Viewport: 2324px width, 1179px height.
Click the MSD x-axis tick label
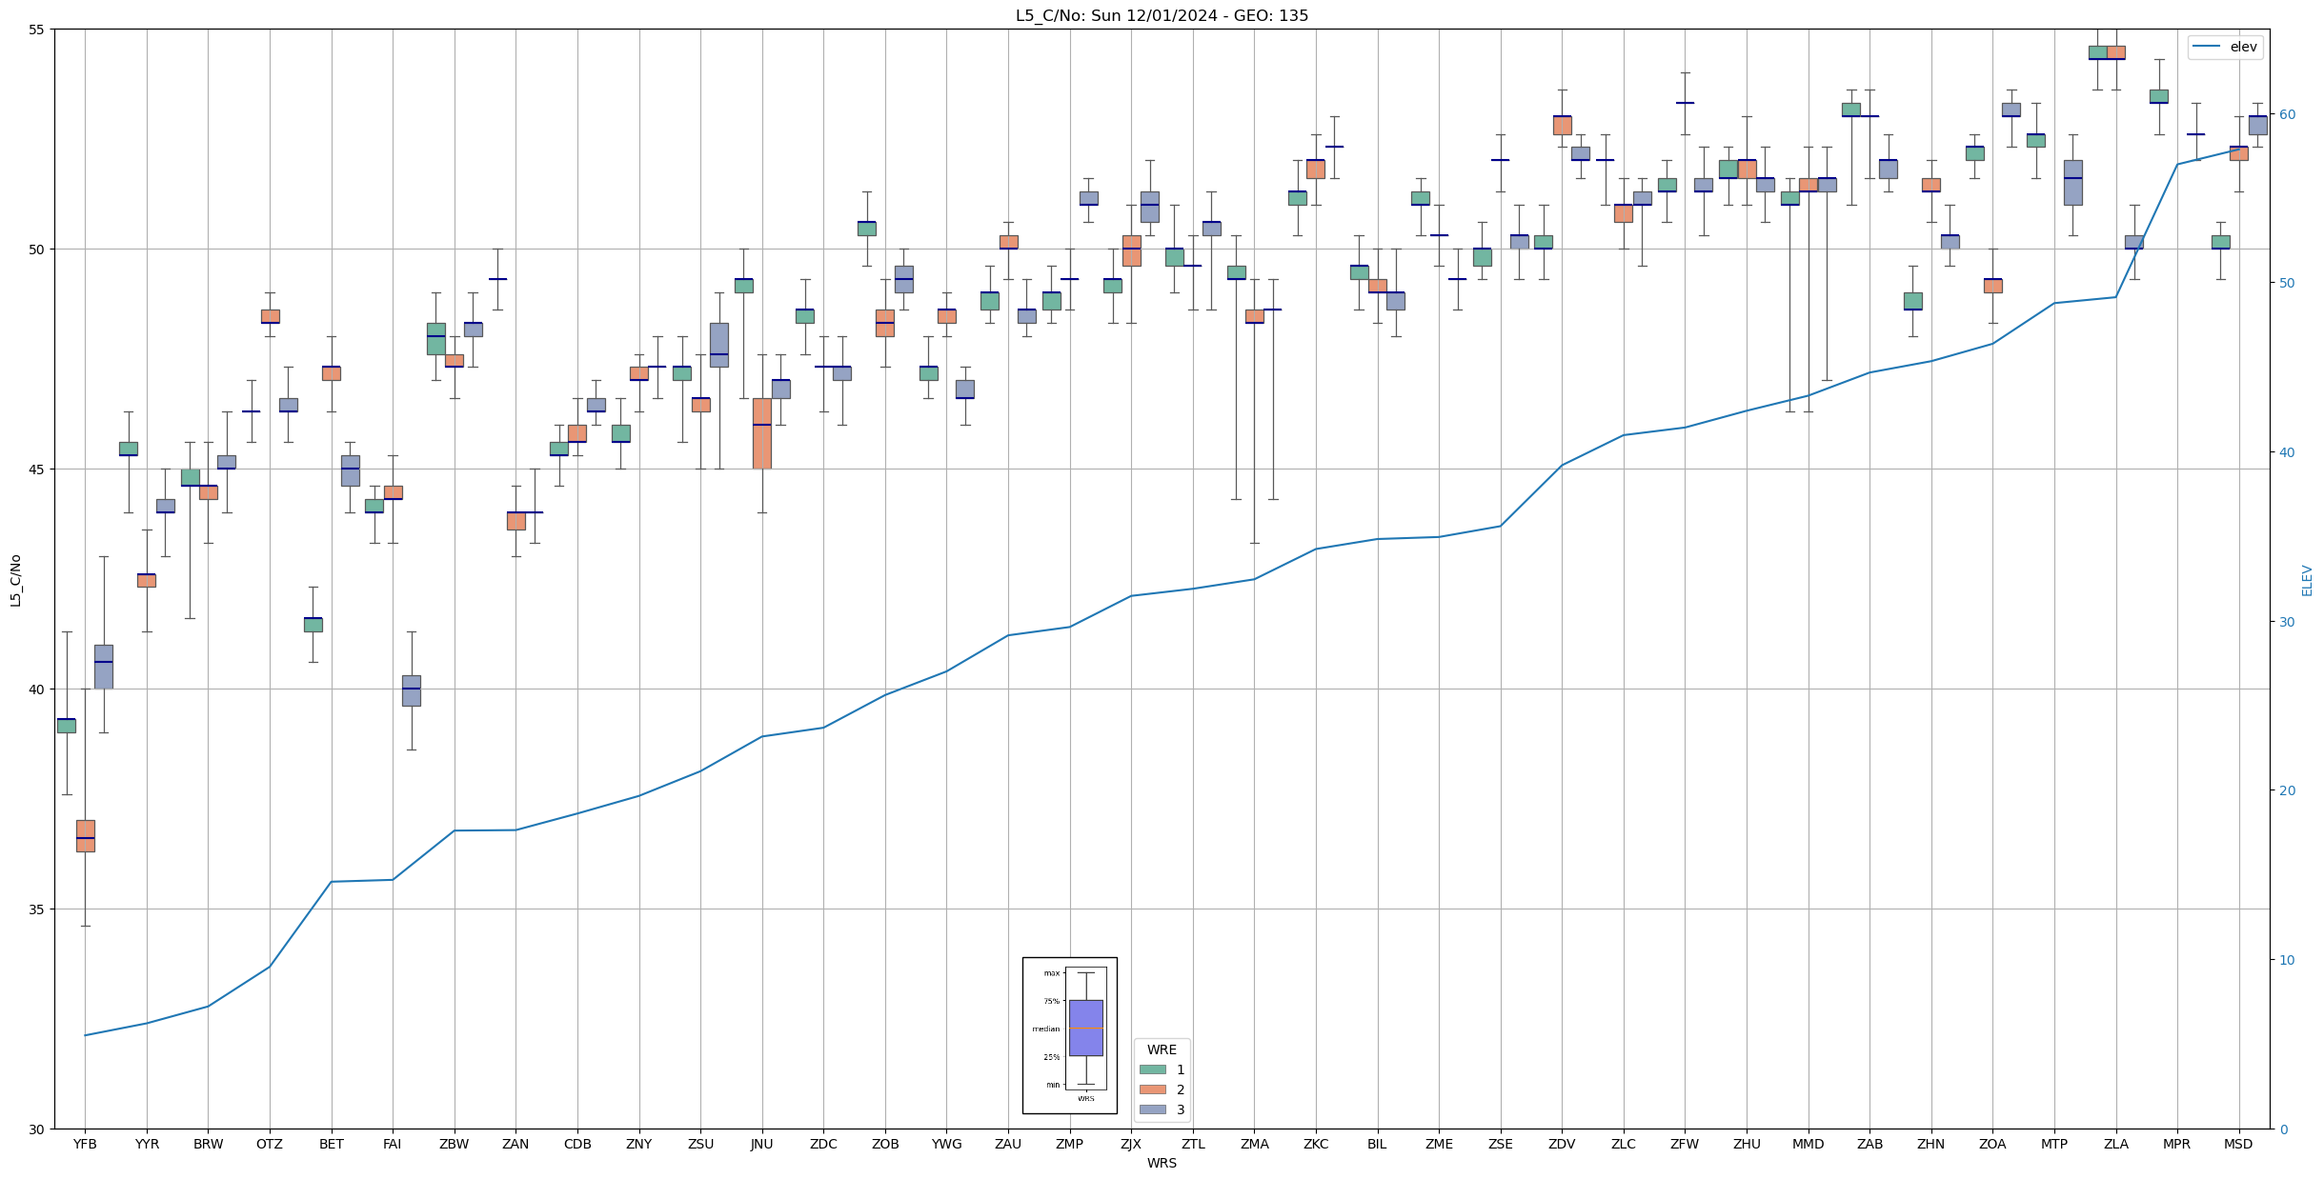coord(2238,1144)
